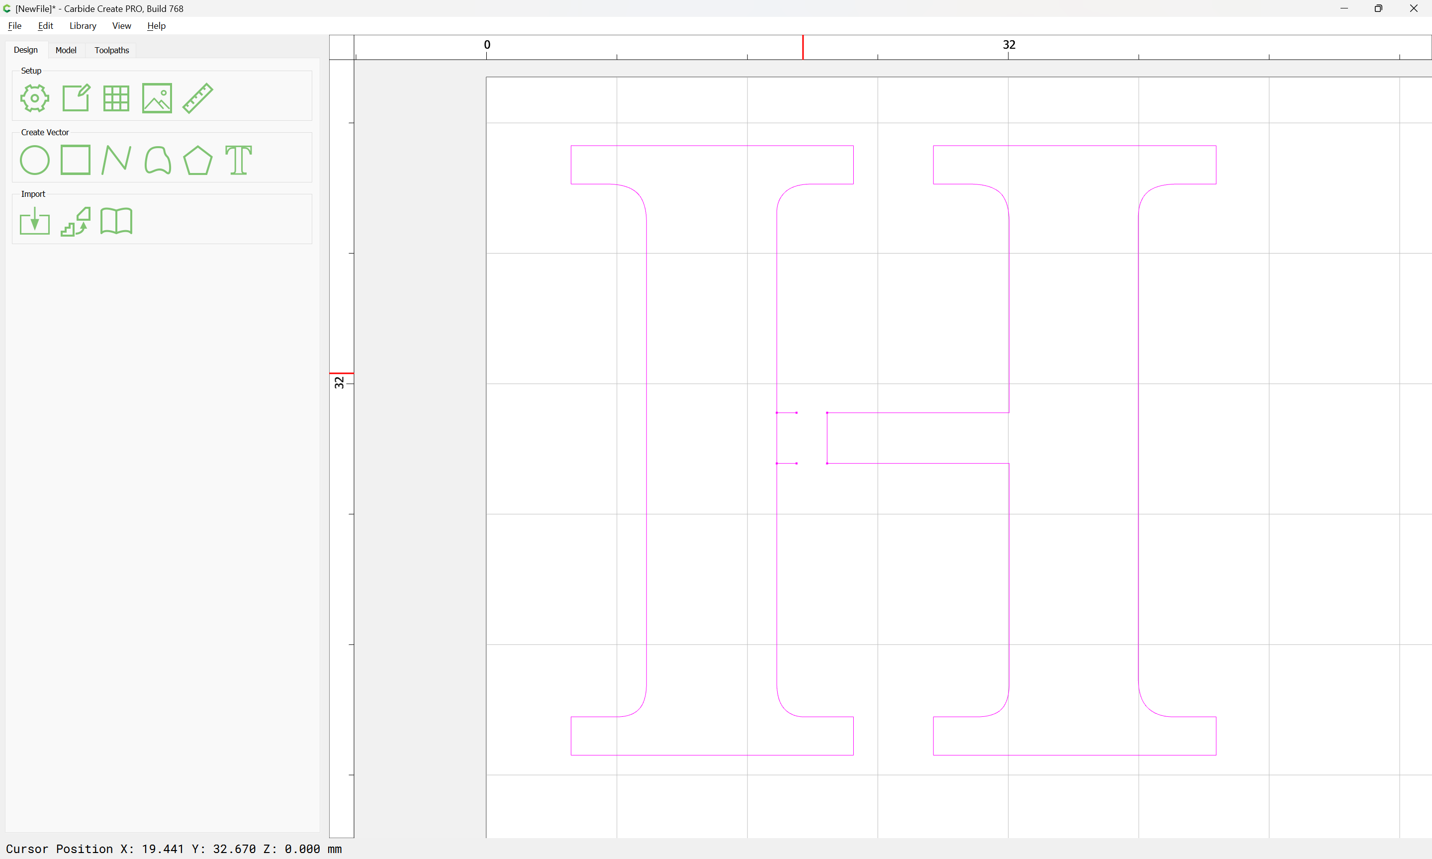
Task: Click the background image icon
Action: tap(157, 98)
